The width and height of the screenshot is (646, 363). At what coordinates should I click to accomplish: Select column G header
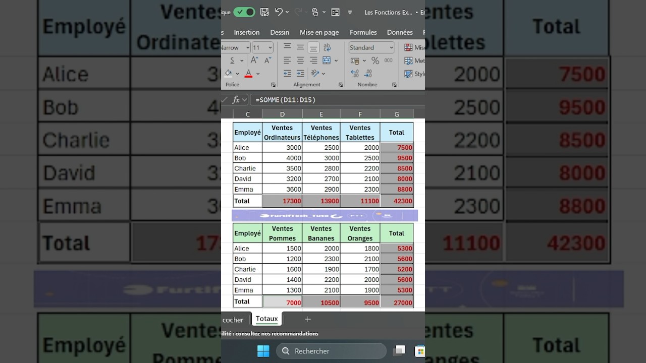(x=397, y=114)
